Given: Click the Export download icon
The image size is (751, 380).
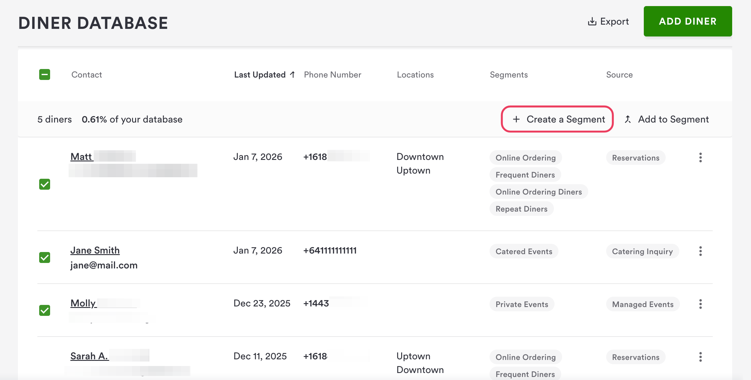Looking at the screenshot, I should coord(592,22).
